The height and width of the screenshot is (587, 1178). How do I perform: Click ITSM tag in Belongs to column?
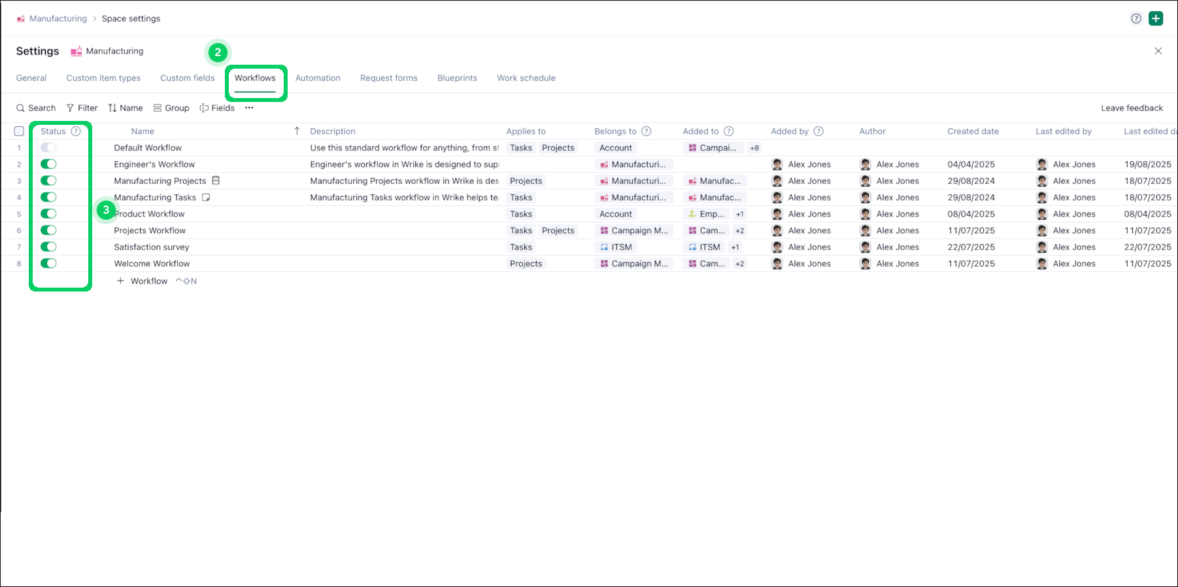616,247
